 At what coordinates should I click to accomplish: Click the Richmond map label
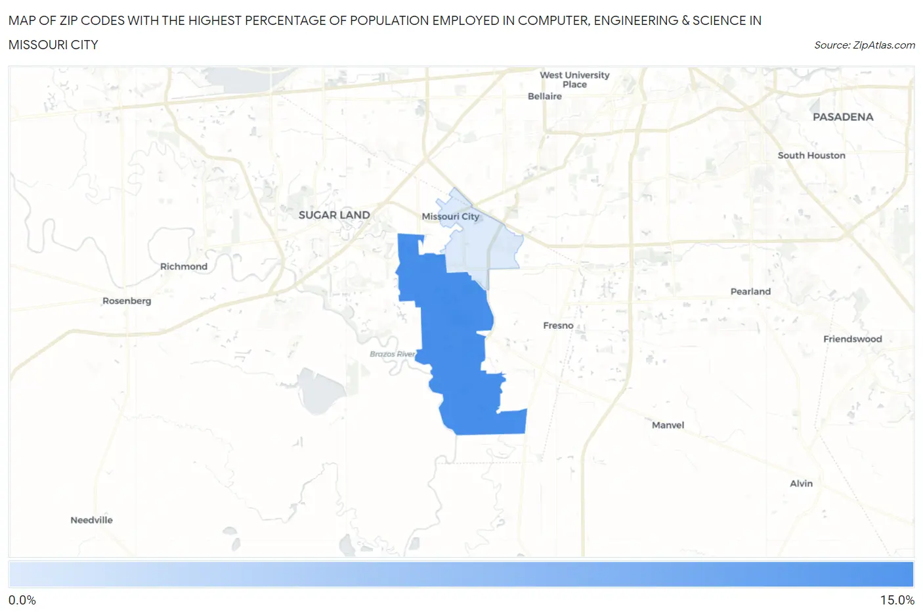[x=184, y=266]
